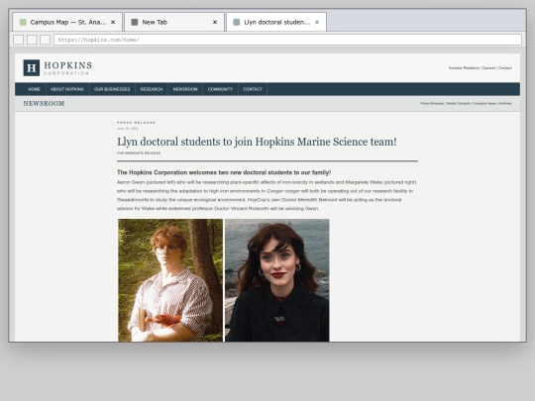
Task: Click the second browser navigation button
Action: 32,40
